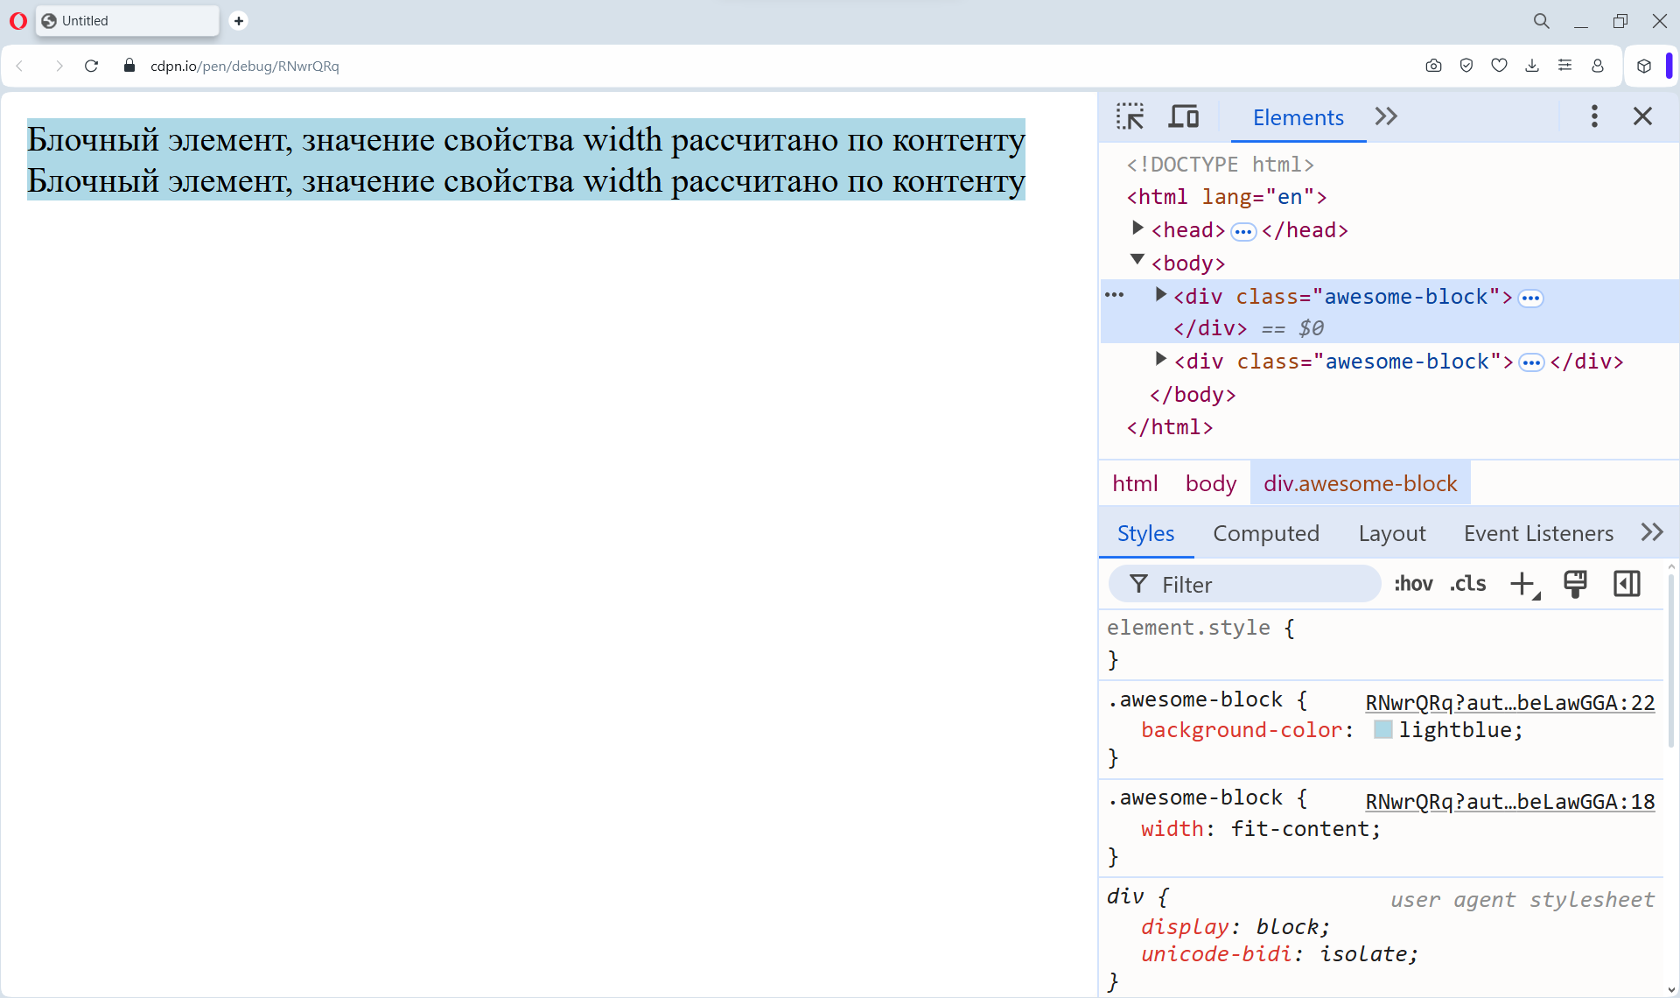This screenshot has width=1680, height=998.
Task: Expand the head element node
Action: click(1137, 228)
